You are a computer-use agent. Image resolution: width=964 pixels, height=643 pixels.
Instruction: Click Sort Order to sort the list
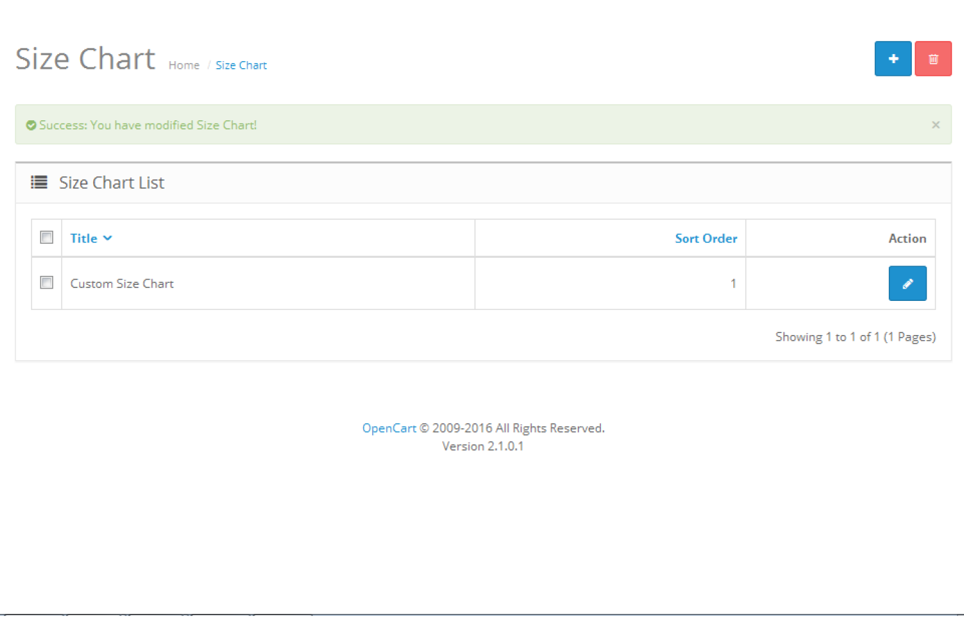coord(706,238)
